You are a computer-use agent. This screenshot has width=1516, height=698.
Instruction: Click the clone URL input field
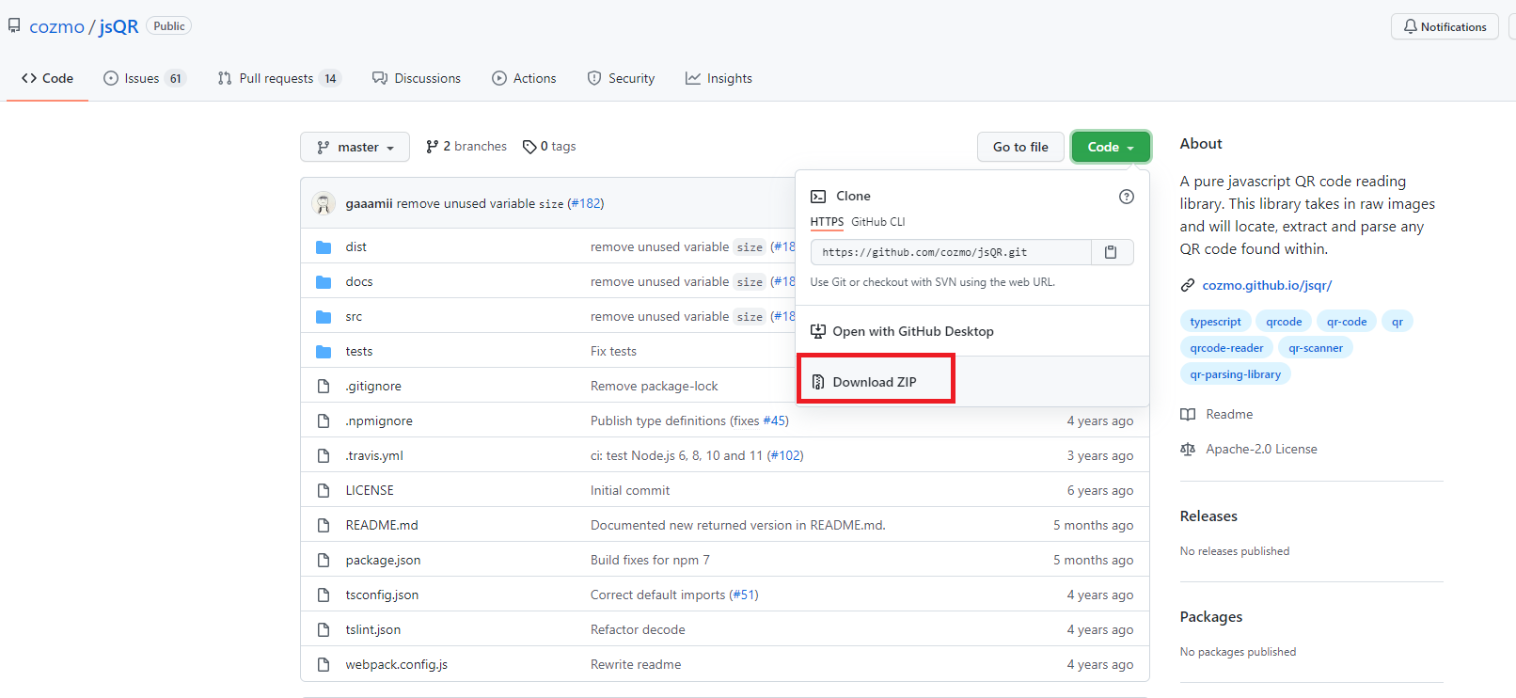951,252
